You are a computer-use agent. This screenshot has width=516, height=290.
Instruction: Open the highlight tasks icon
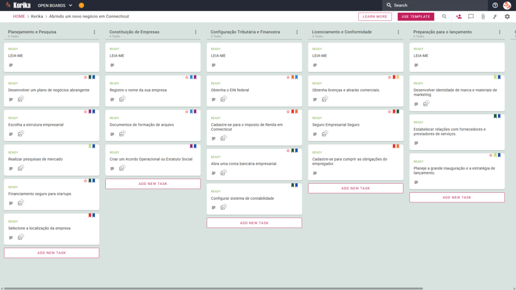click(495, 17)
